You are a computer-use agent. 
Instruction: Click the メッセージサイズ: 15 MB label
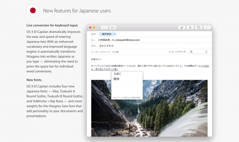pyautogui.click(x=105, y=52)
